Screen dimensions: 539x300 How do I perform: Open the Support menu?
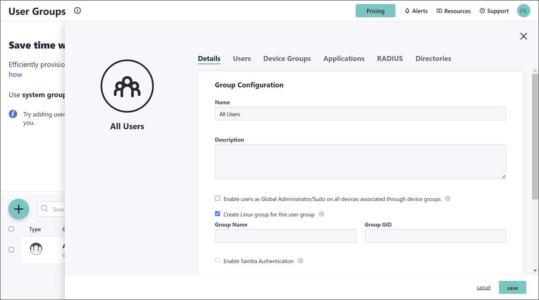494,10
